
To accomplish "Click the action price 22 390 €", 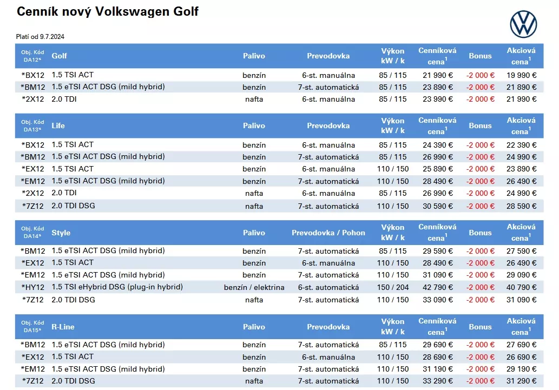I will [521, 145].
